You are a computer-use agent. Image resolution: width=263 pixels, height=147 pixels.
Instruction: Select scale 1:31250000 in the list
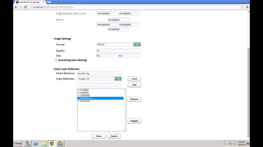pyautogui.click(x=100, y=90)
